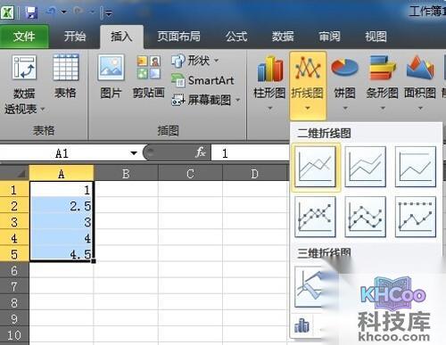Viewport: 446px width, 345px height.
Task: Choose the 3D line chart thumbnail
Action: (x=310, y=286)
